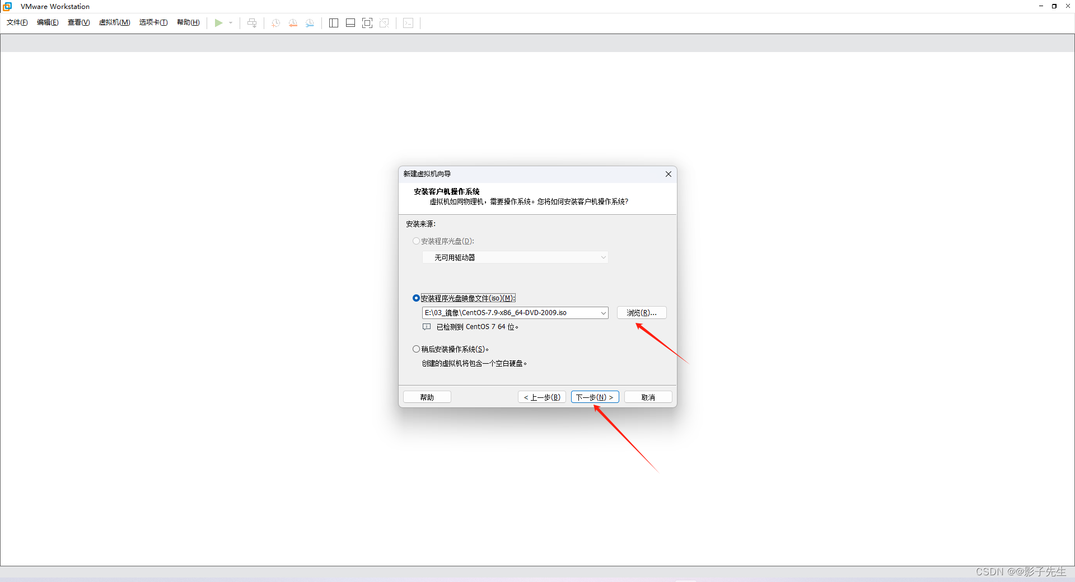Viewport: 1075px width, 582px height.
Task: Click the full screen mode icon
Action: pos(367,23)
